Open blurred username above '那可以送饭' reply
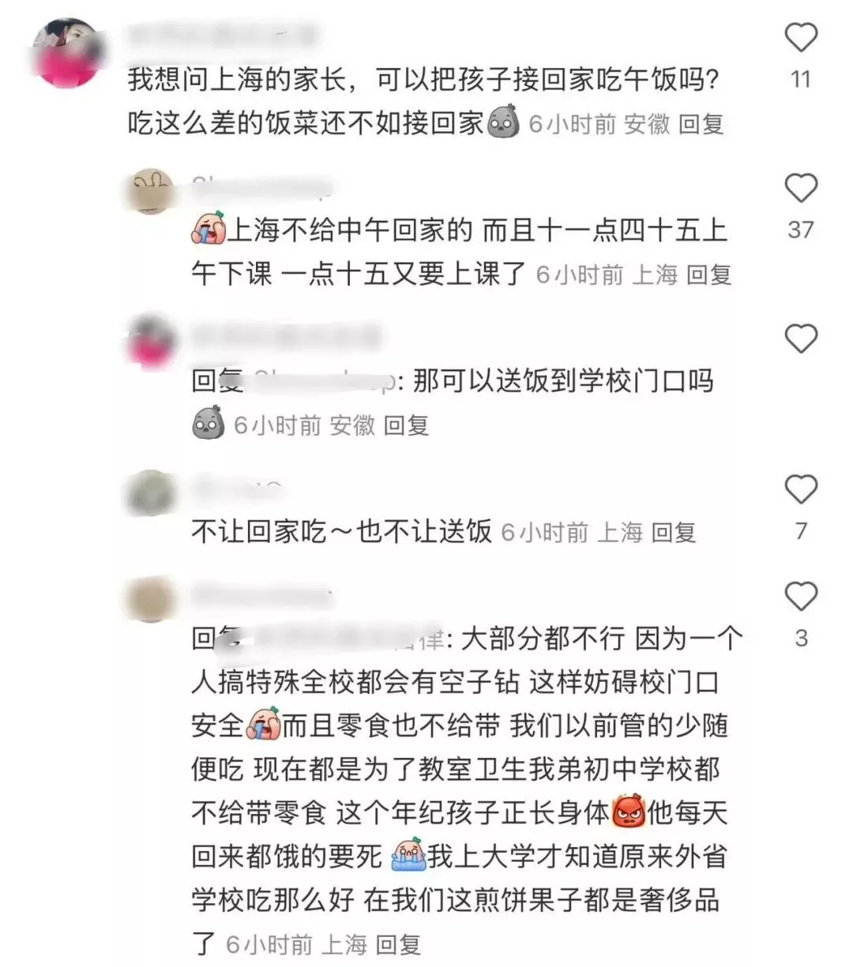The height and width of the screenshot is (967, 853). (287, 337)
